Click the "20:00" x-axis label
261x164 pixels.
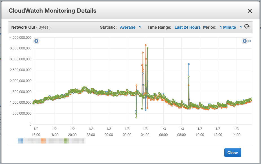point(72,135)
